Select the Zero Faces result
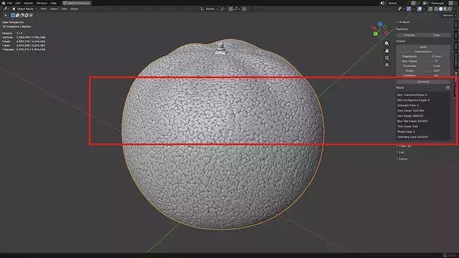 410,111
